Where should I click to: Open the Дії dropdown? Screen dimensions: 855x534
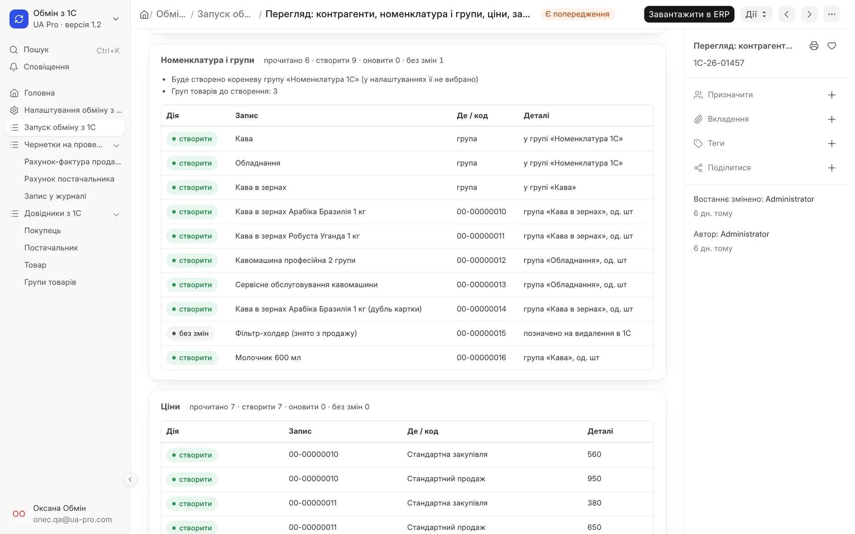[x=756, y=14]
